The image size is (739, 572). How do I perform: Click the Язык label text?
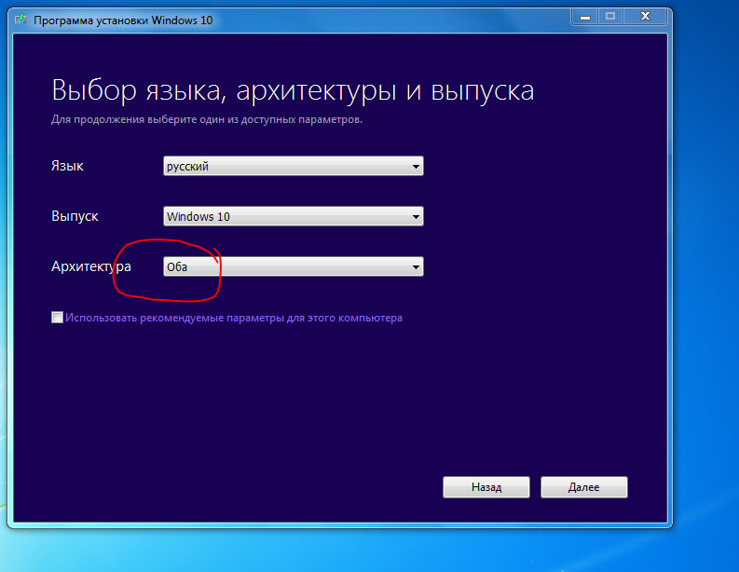[67, 166]
